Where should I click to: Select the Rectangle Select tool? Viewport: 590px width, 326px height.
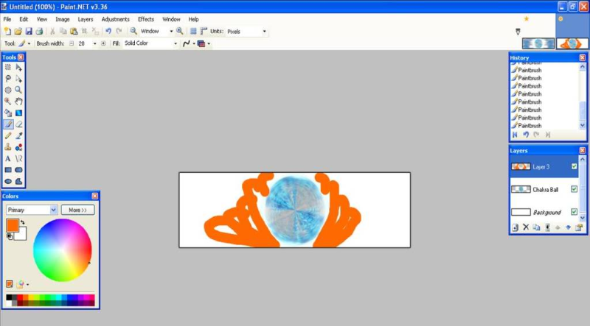click(x=8, y=68)
